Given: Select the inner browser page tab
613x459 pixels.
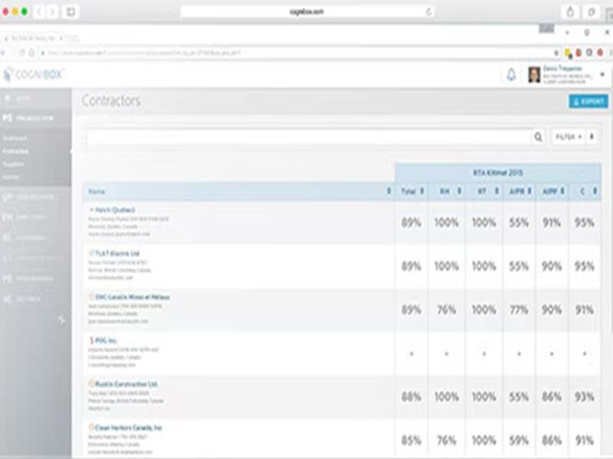Looking at the screenshot, I should click(33, 37).
